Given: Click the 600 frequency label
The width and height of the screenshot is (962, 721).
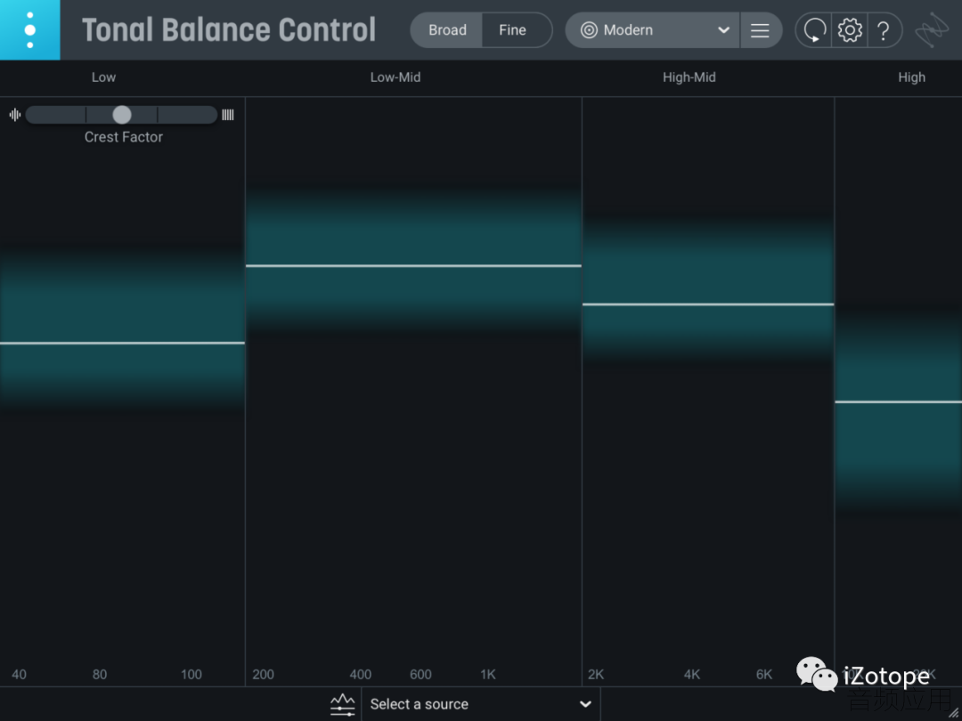Looking at the screenshot, I should tap(420, 675).
